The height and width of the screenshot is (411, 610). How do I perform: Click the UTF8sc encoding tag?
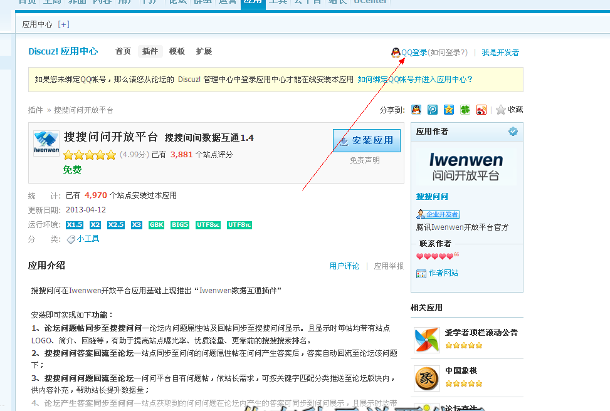(208, 225)
